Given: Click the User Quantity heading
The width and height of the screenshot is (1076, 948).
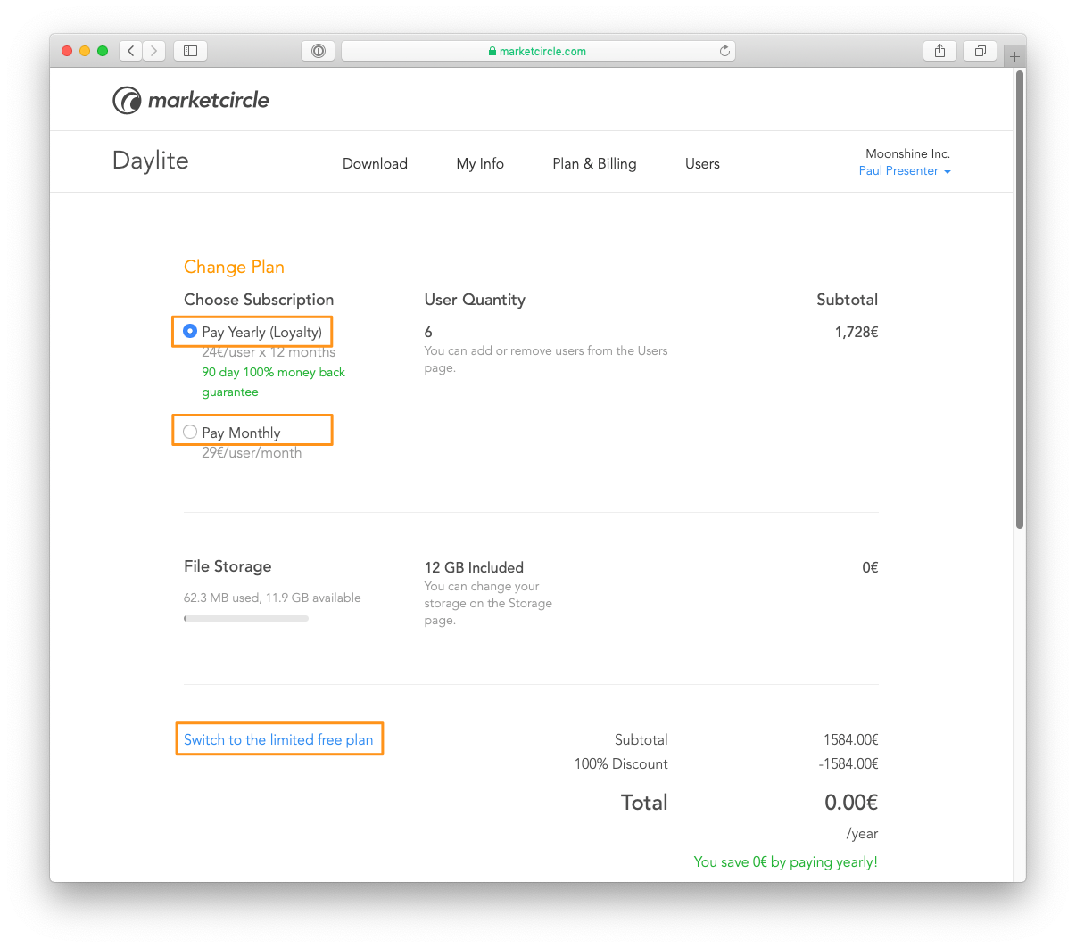Looking at the screenshot, I should click(475, 300).
